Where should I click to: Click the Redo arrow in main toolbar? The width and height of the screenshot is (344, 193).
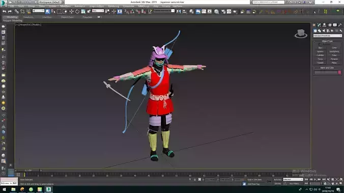tap(10, 11)
